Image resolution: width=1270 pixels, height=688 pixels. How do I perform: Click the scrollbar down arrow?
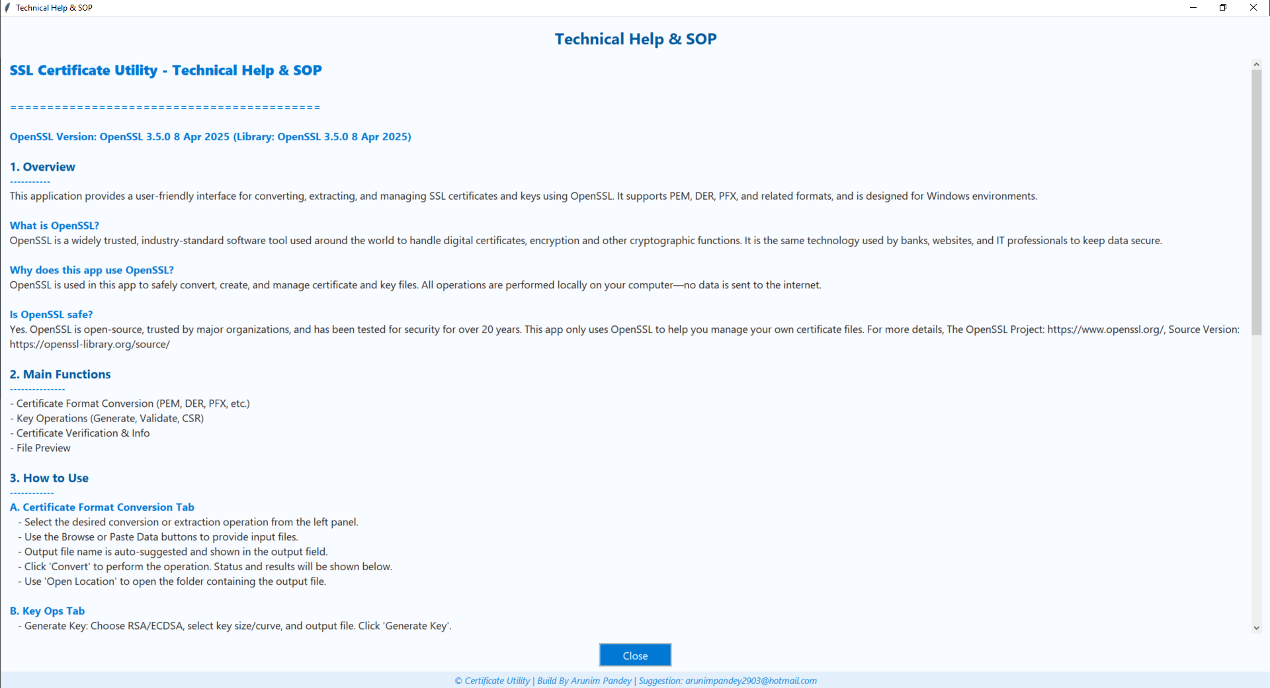(1256, 628)
